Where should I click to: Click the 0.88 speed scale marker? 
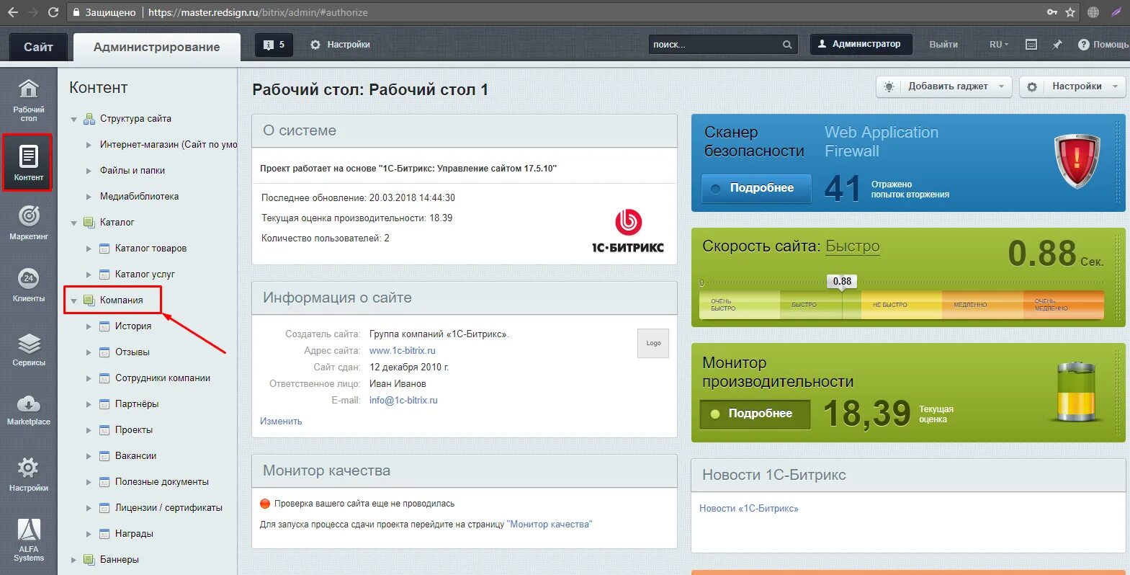click(x=842, y=282)
